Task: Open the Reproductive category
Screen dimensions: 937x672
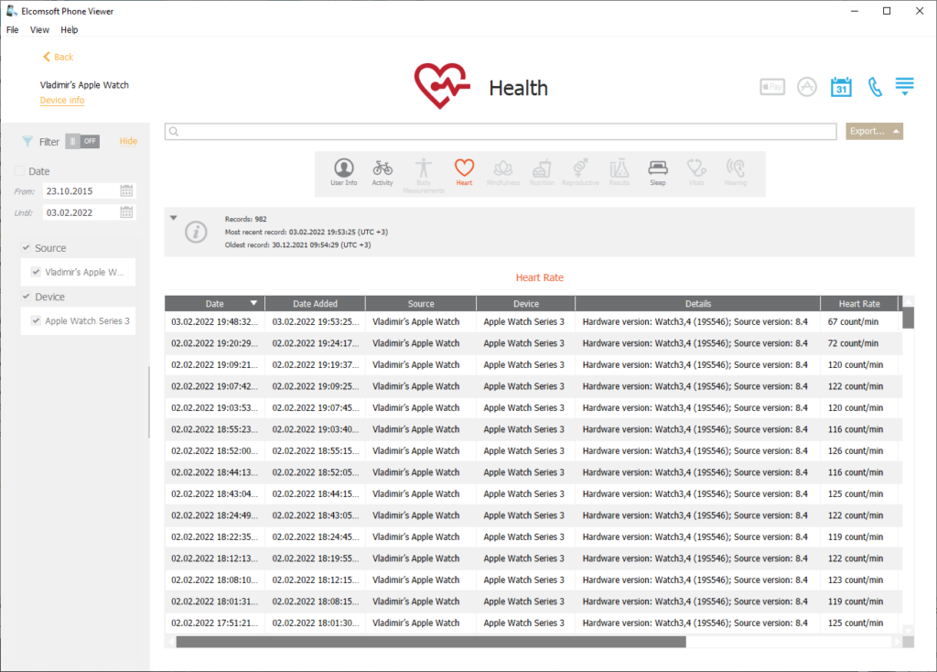Action: tap(580, 172)
